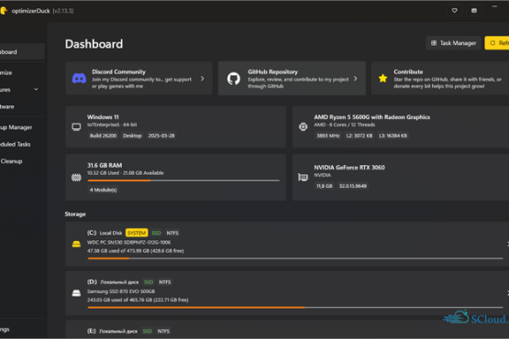509x339 pixels.
Task: Click the SYSTEM badge on C: drive
Action: coord(137,233)
